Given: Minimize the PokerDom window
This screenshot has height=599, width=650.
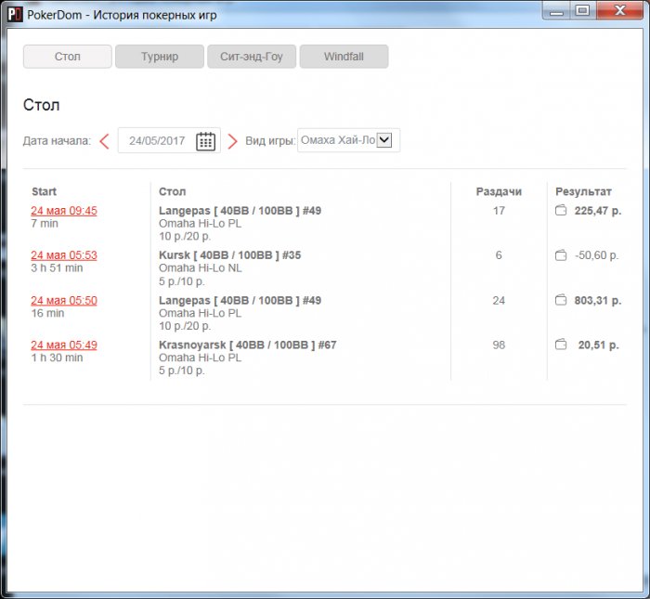Looking at the screenshot, I should 556,11.
